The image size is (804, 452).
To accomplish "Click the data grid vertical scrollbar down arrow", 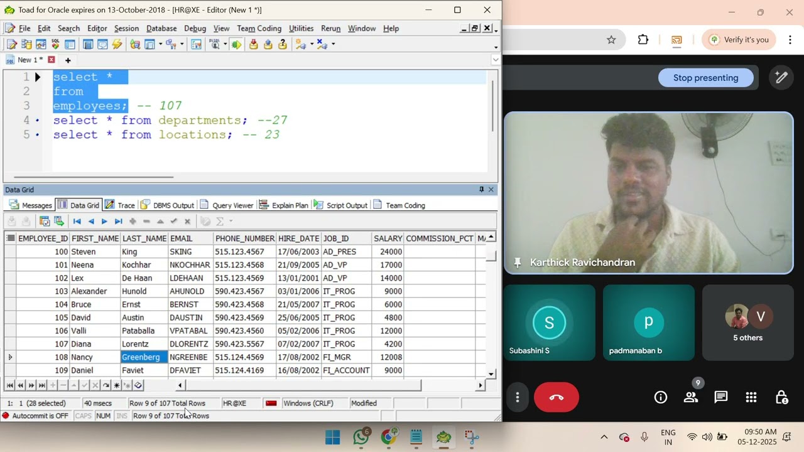I will coord(491,374).
